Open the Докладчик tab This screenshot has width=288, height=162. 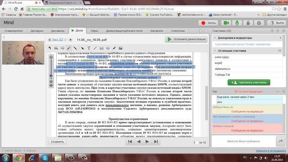click(x=37, y=31)
